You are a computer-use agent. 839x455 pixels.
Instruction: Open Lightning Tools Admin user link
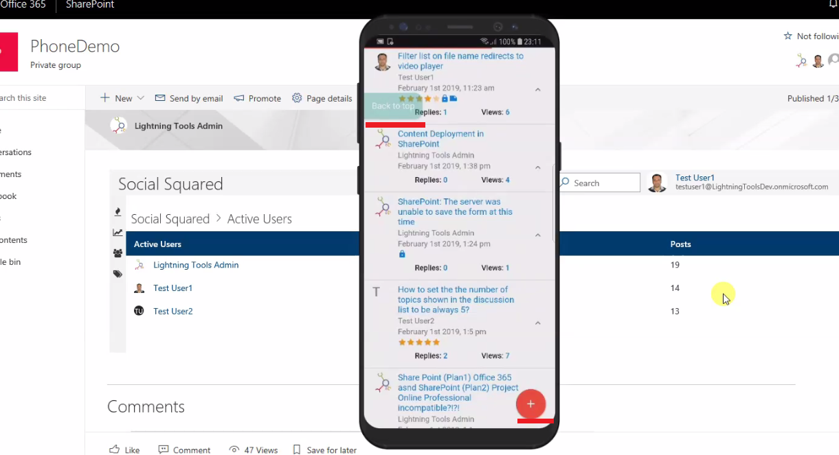pos(196,265)
